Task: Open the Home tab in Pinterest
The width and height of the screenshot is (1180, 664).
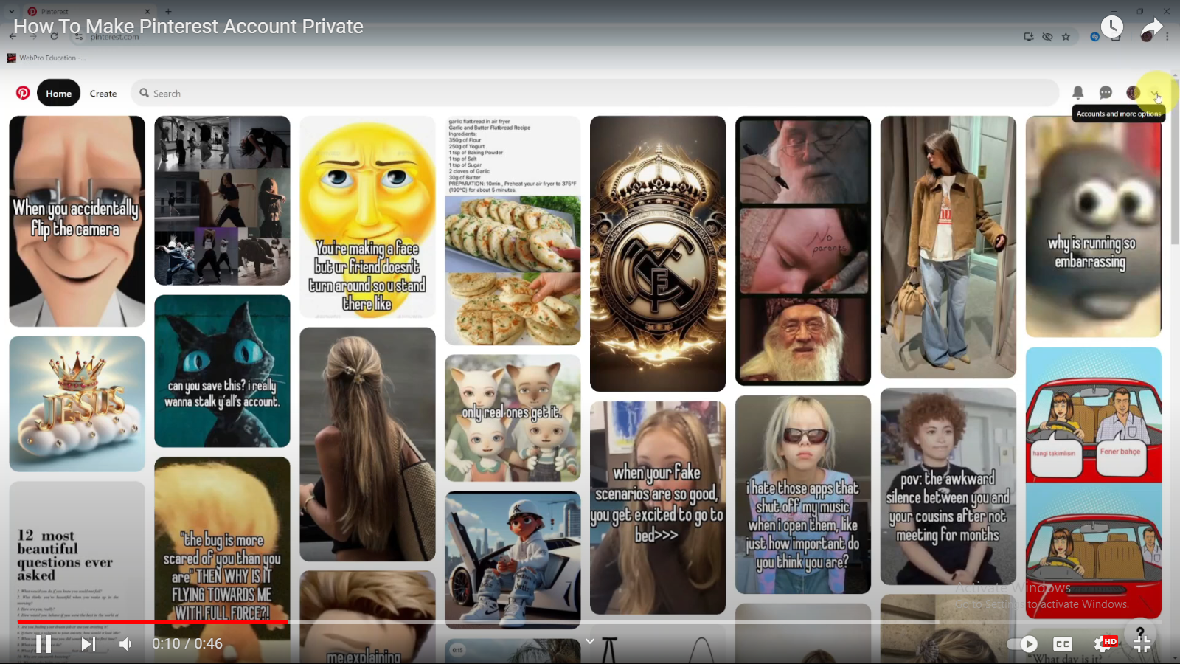Action: 58,93
